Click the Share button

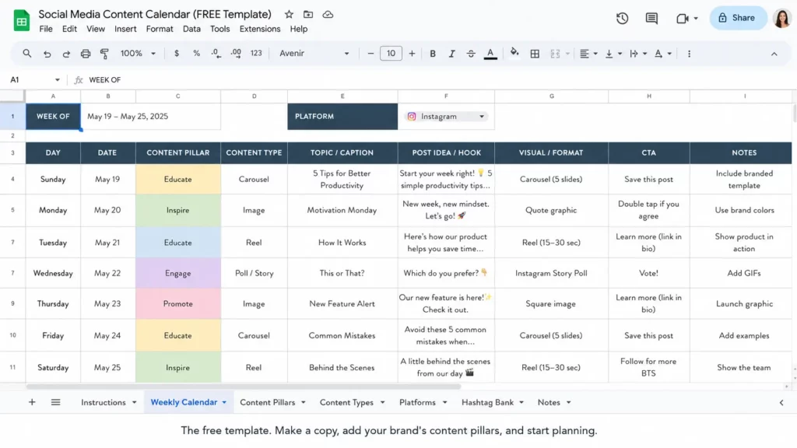738,18
